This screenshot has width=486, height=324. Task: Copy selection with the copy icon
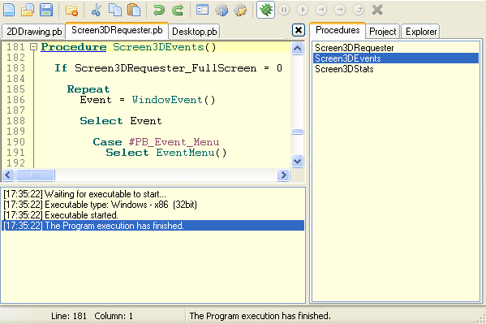pyautogui.click(x=115, y=10)
